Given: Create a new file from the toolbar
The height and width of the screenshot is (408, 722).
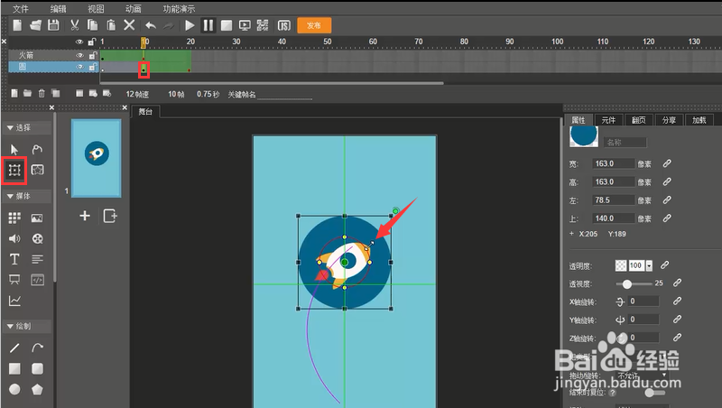Looking at the screenshot, I should pos(17,25).
